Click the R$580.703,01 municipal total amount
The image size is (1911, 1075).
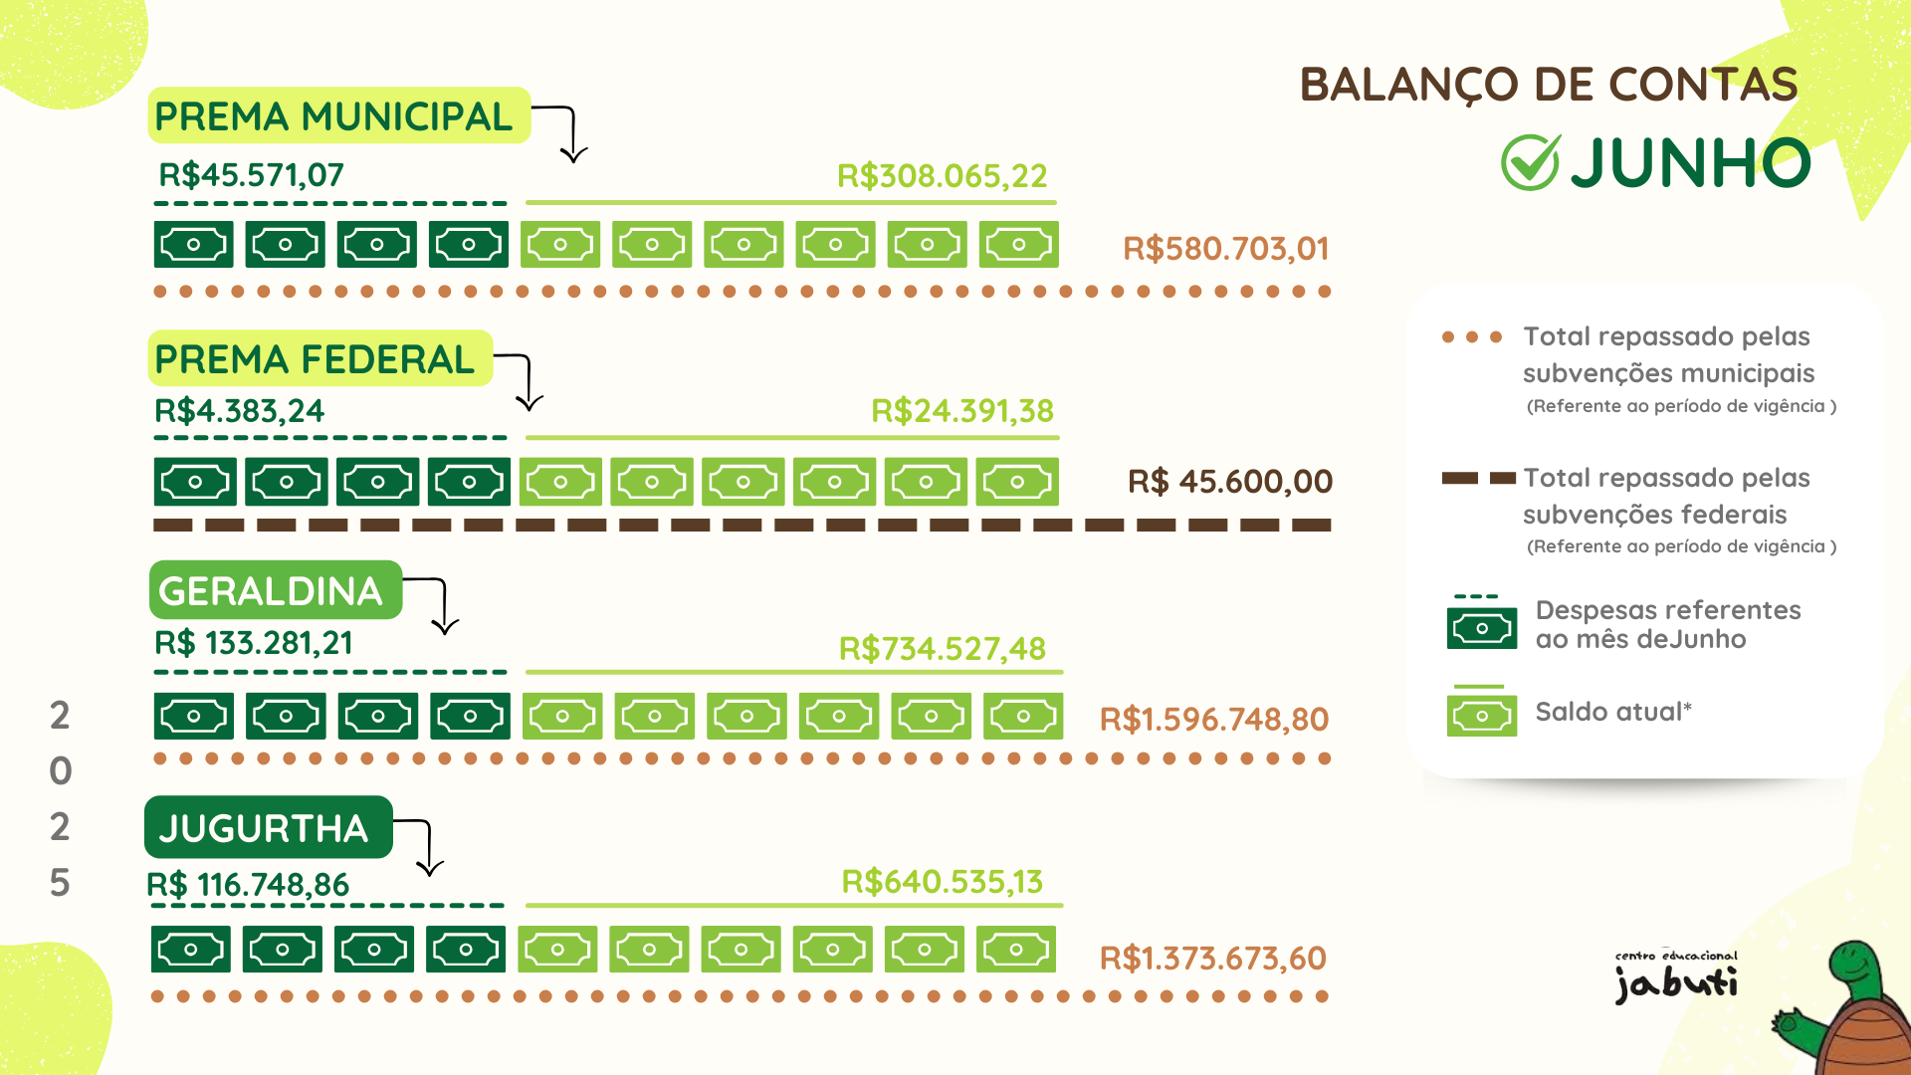tap(1225, 249)
